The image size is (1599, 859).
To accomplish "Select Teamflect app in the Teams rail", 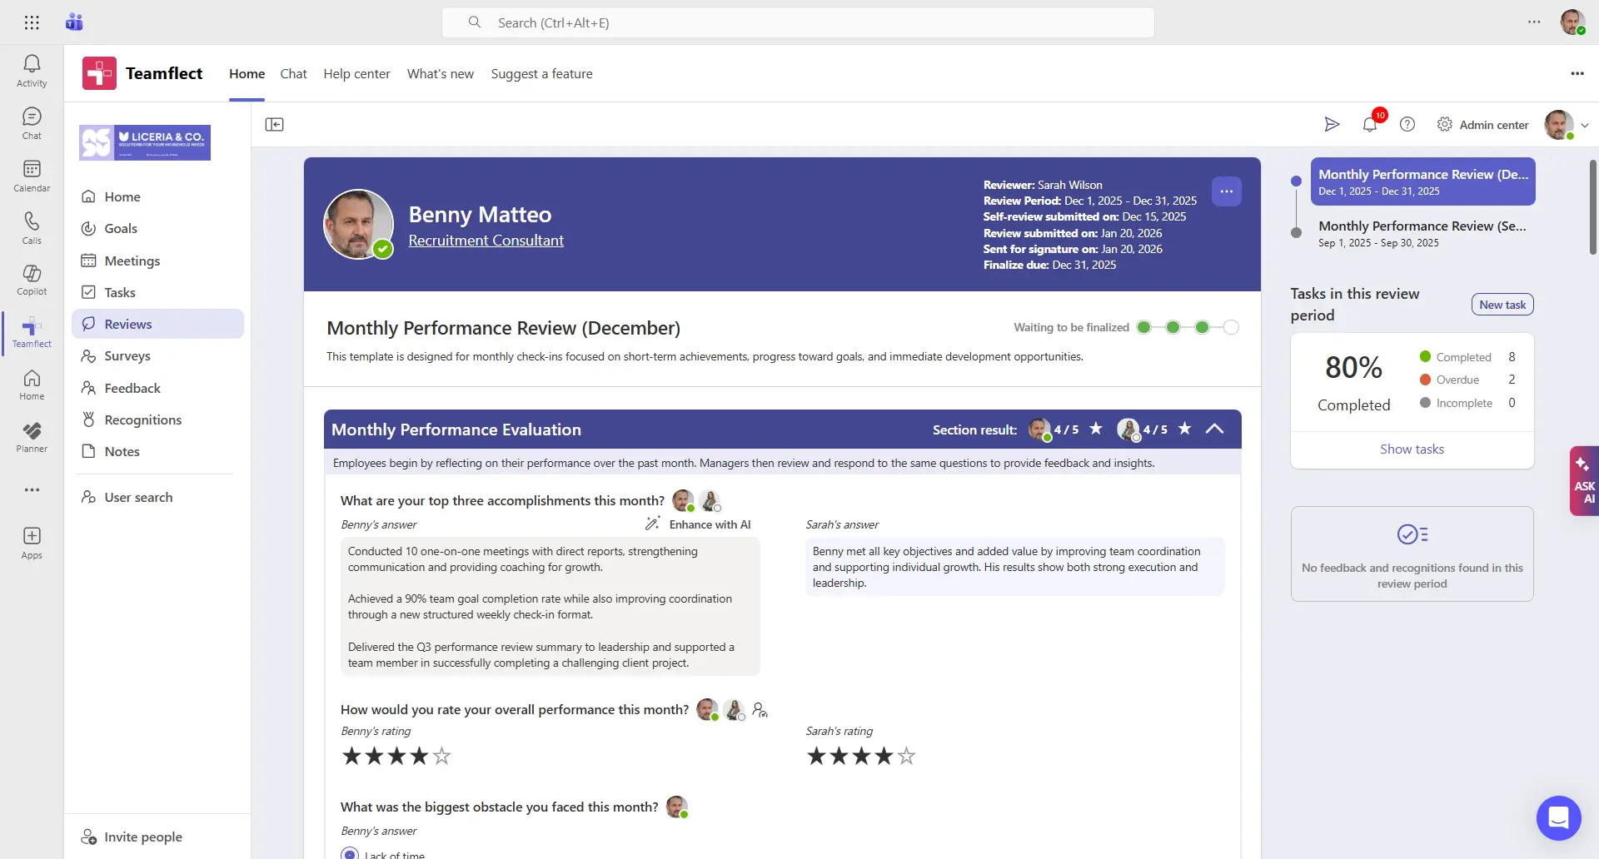I will tap(32, 332).
